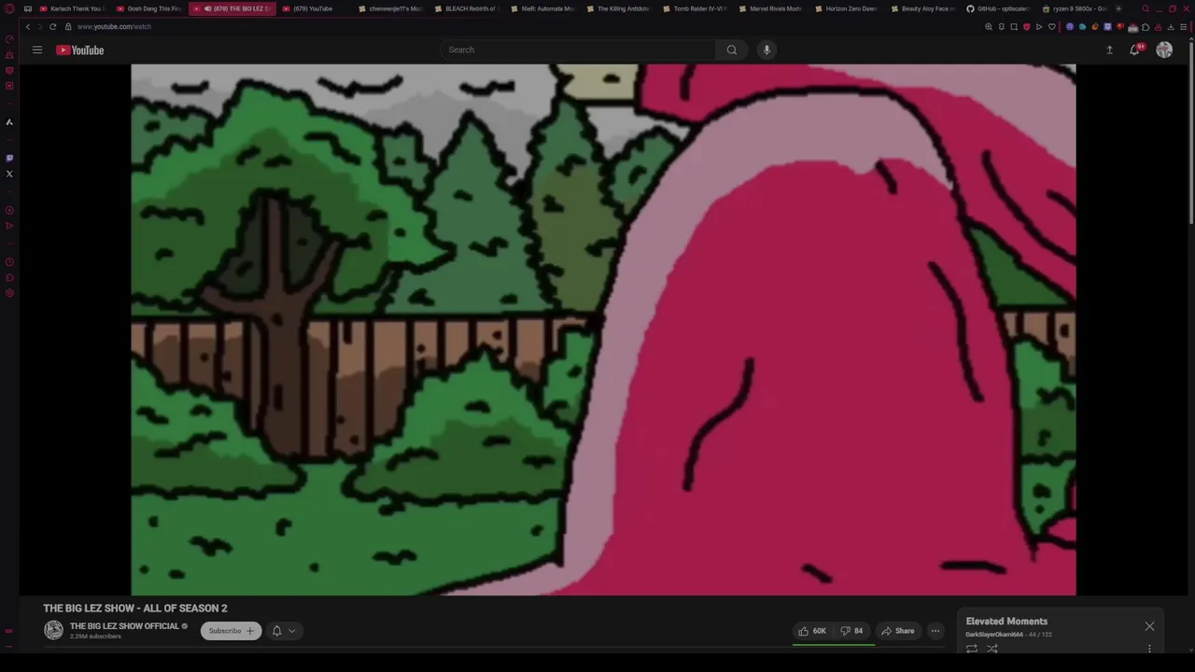Image resolution: width=1195 pixels, height=672 pixels.
Task: Click the 2.29M subscribers text
Action: [95, 637]
